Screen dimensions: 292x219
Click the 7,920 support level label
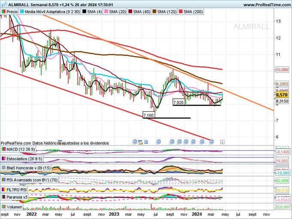click(178, 103)
